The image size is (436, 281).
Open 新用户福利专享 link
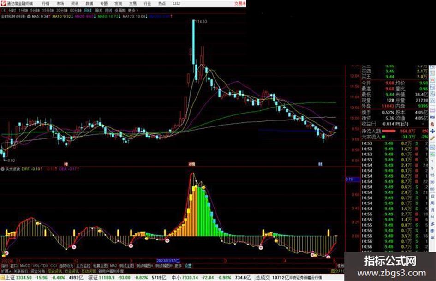pos(111,271)
